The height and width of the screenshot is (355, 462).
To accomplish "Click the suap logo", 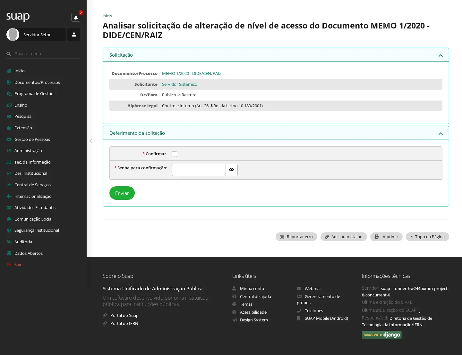I will tap(18, 16).
